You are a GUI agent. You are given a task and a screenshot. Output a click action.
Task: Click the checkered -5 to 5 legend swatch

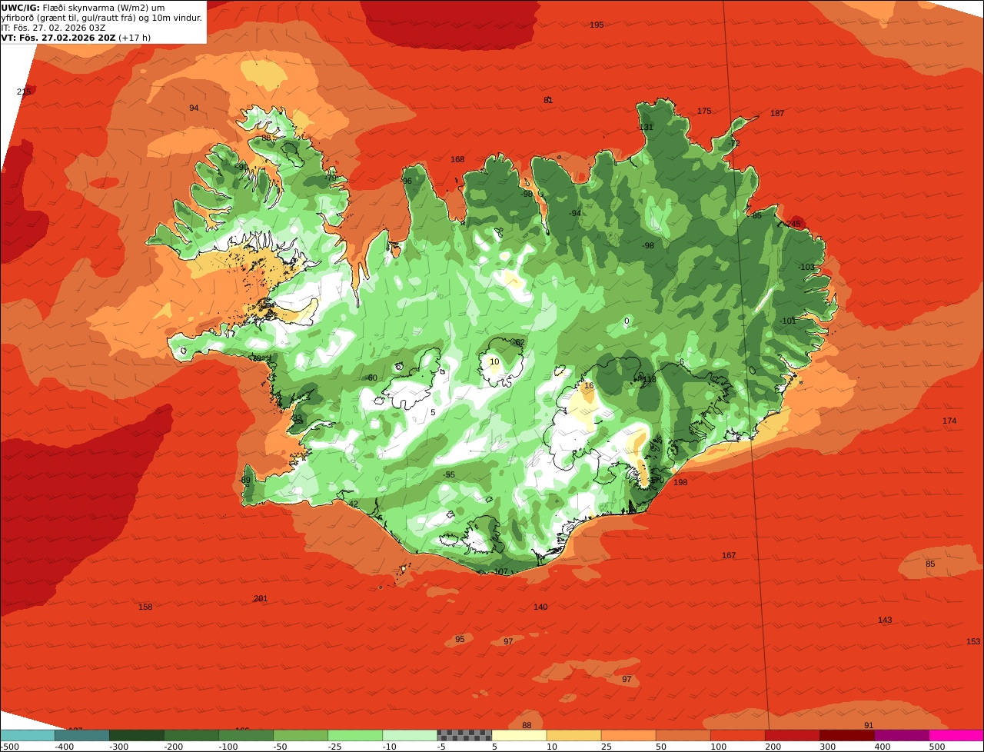click(464, 735)
